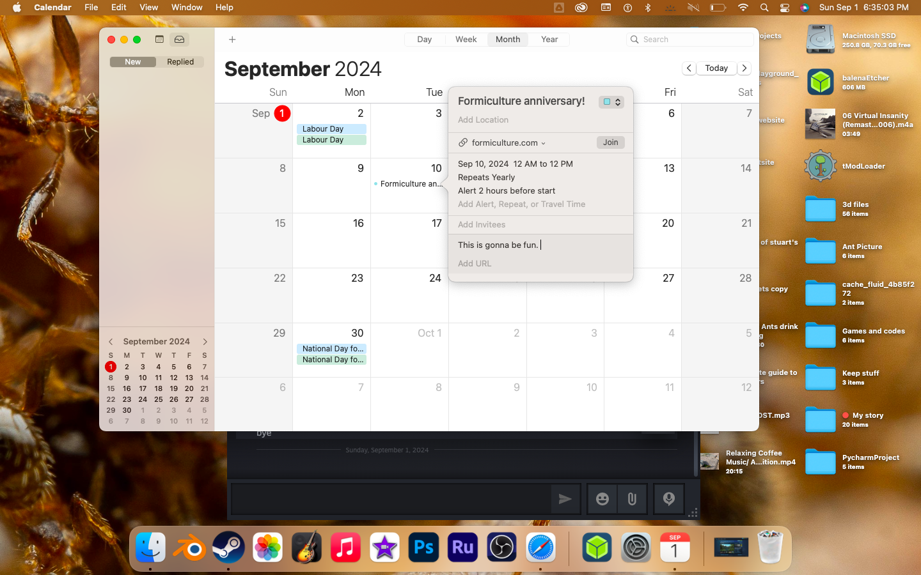Image resolution: width=921 pixels, height=575 pixels.
Task: Open the View menu
Action: pos(149,8)
